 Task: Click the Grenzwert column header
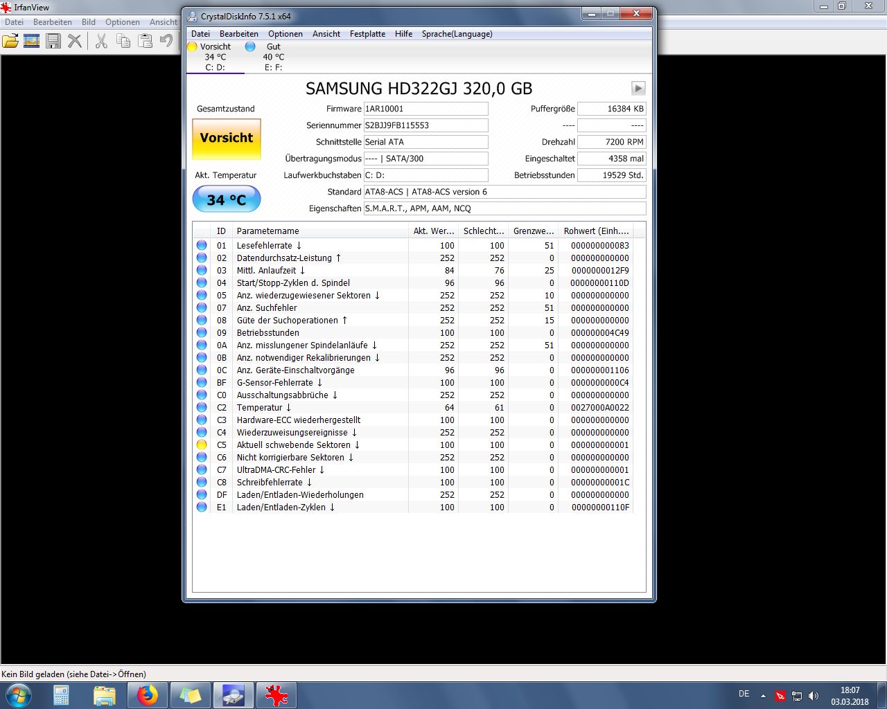pos(533,231)
